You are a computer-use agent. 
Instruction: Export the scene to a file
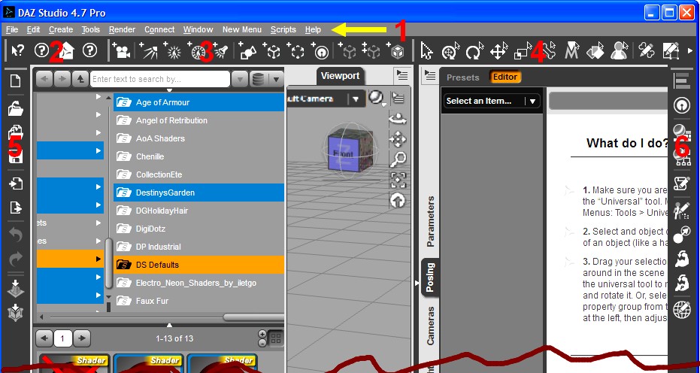click(x=16, y=208)
